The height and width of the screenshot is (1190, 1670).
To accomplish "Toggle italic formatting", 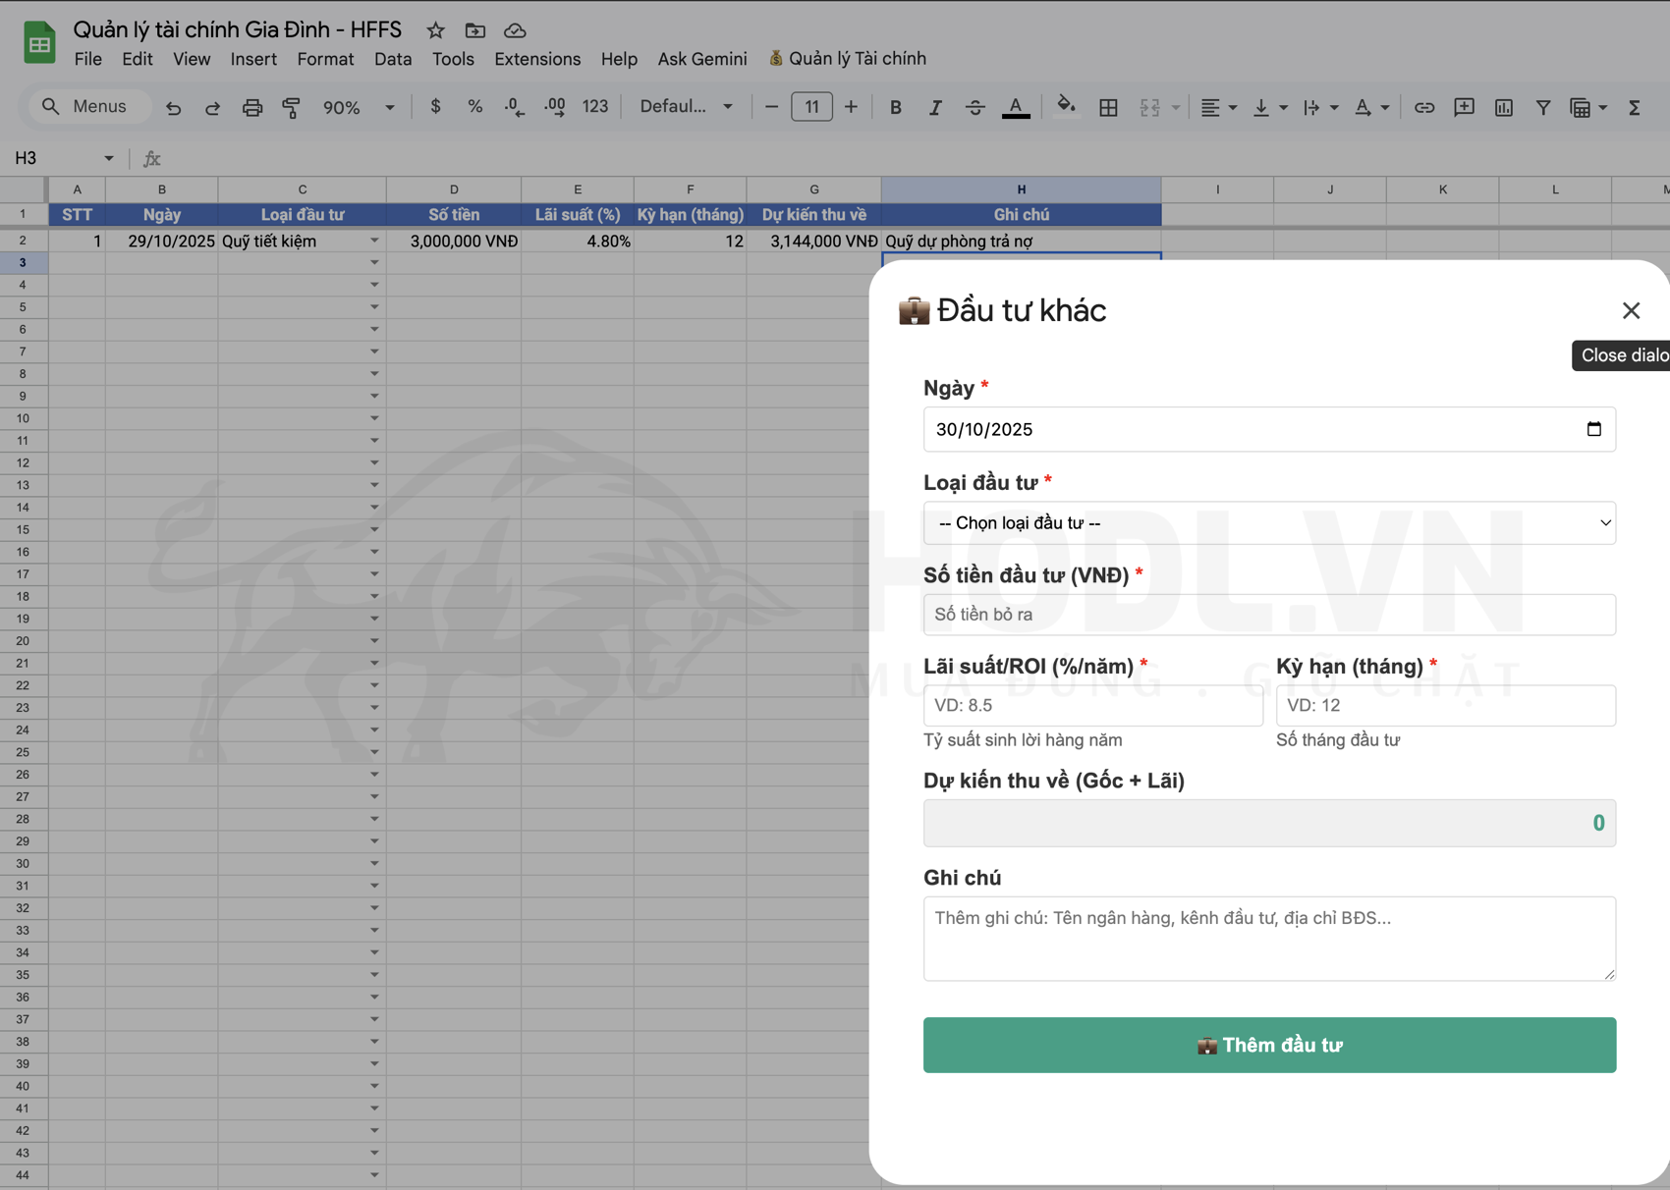I will [935, 107].
